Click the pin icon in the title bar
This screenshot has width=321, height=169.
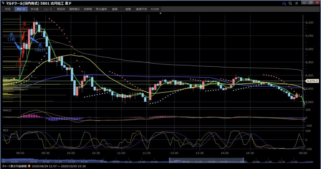[3, 3]
